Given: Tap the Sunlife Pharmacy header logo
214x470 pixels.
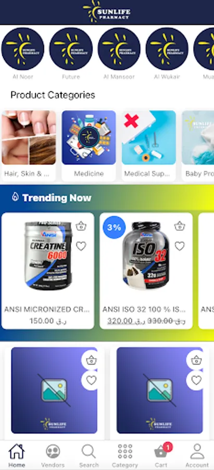Looking at the screenshot, I should (107, 11).
